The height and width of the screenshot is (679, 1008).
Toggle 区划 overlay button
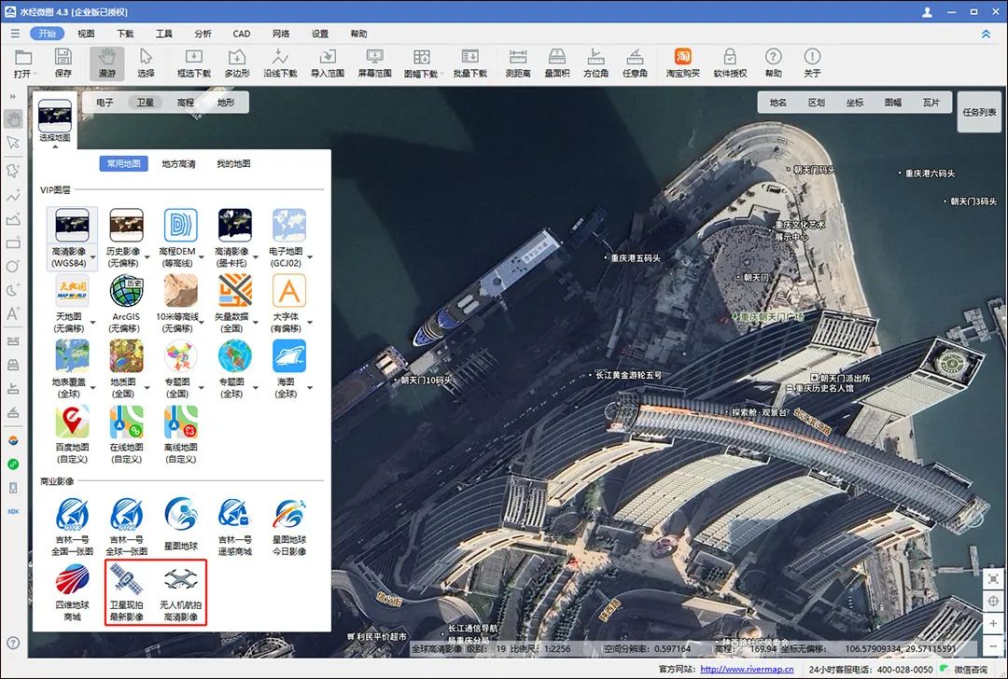[817, 103]
